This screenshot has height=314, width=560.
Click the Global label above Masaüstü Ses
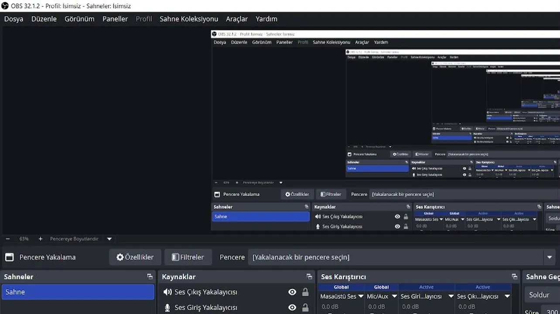pos(341,287)
